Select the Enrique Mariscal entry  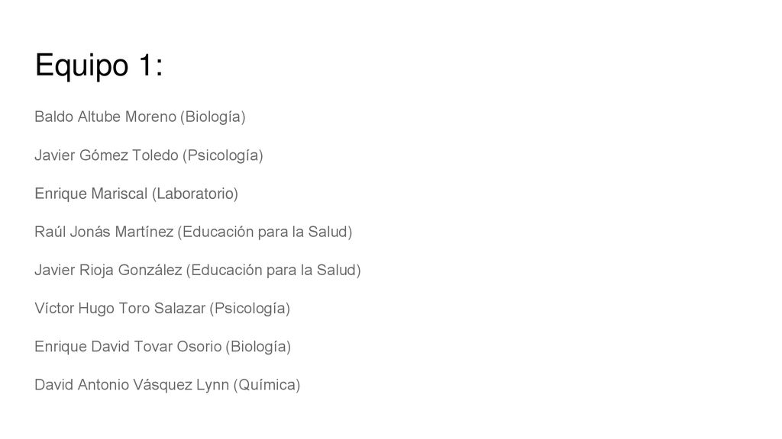(x=136, y=194)
